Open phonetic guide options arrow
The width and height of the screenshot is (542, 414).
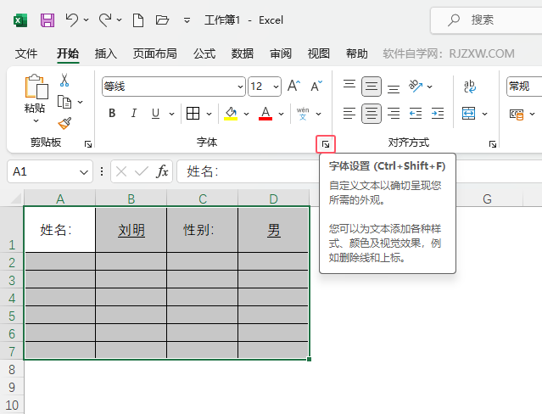pos(319,114)
